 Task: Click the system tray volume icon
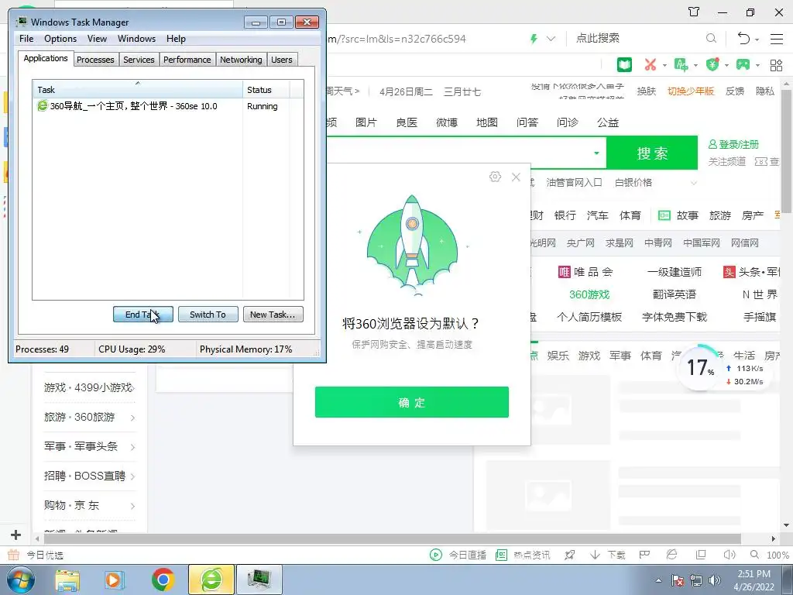[714, 580]
